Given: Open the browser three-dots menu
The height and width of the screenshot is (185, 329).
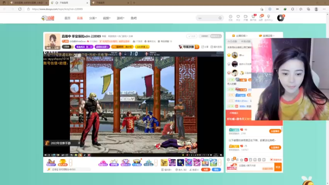Looking at the screenshot, I should pos(324,9).
